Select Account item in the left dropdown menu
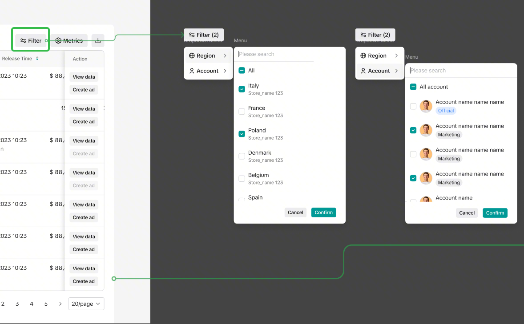The height and width of the screenshot is (324, 524). click(208, 71)
